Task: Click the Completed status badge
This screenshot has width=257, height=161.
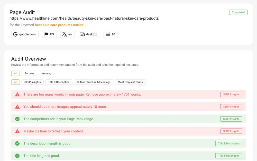Action: 238,12
